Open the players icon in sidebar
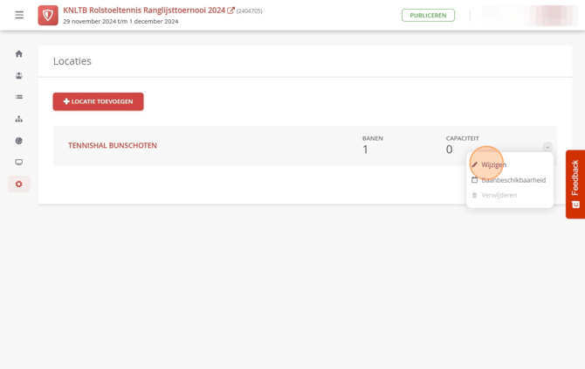Screen dimensions: 585x369 click(x=19, y=75)
